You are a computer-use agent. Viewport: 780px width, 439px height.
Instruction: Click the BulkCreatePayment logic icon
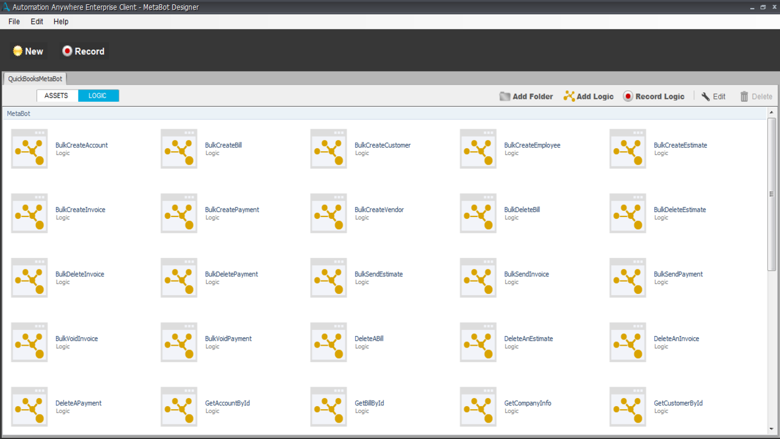point(179,213)
